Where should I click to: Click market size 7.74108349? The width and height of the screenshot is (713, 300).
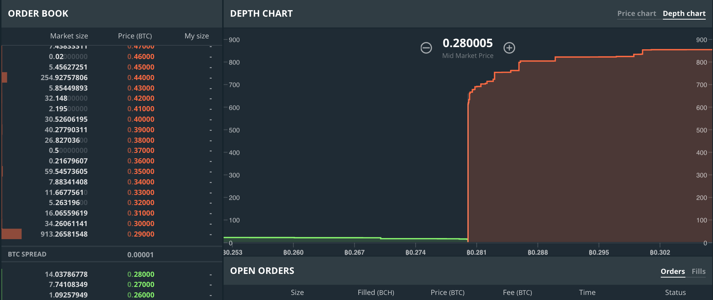(68, 284)
